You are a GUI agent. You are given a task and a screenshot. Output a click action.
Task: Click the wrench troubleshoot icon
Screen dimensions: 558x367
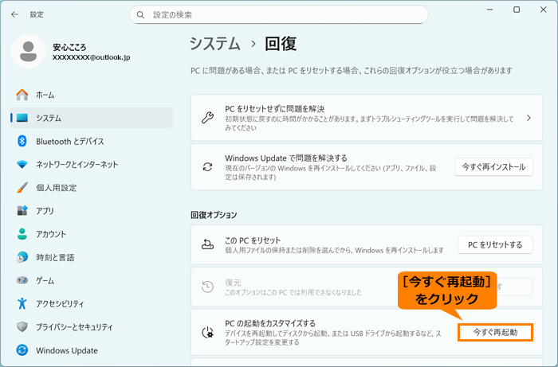click(207, 118)
